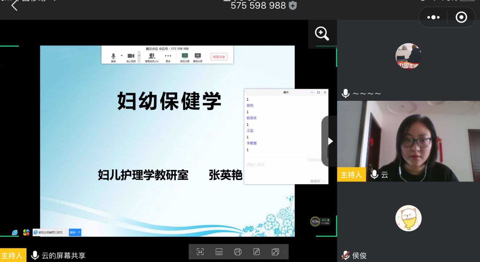Go back with the top-left arrow
Screen dimensions: 480x262
14,5
